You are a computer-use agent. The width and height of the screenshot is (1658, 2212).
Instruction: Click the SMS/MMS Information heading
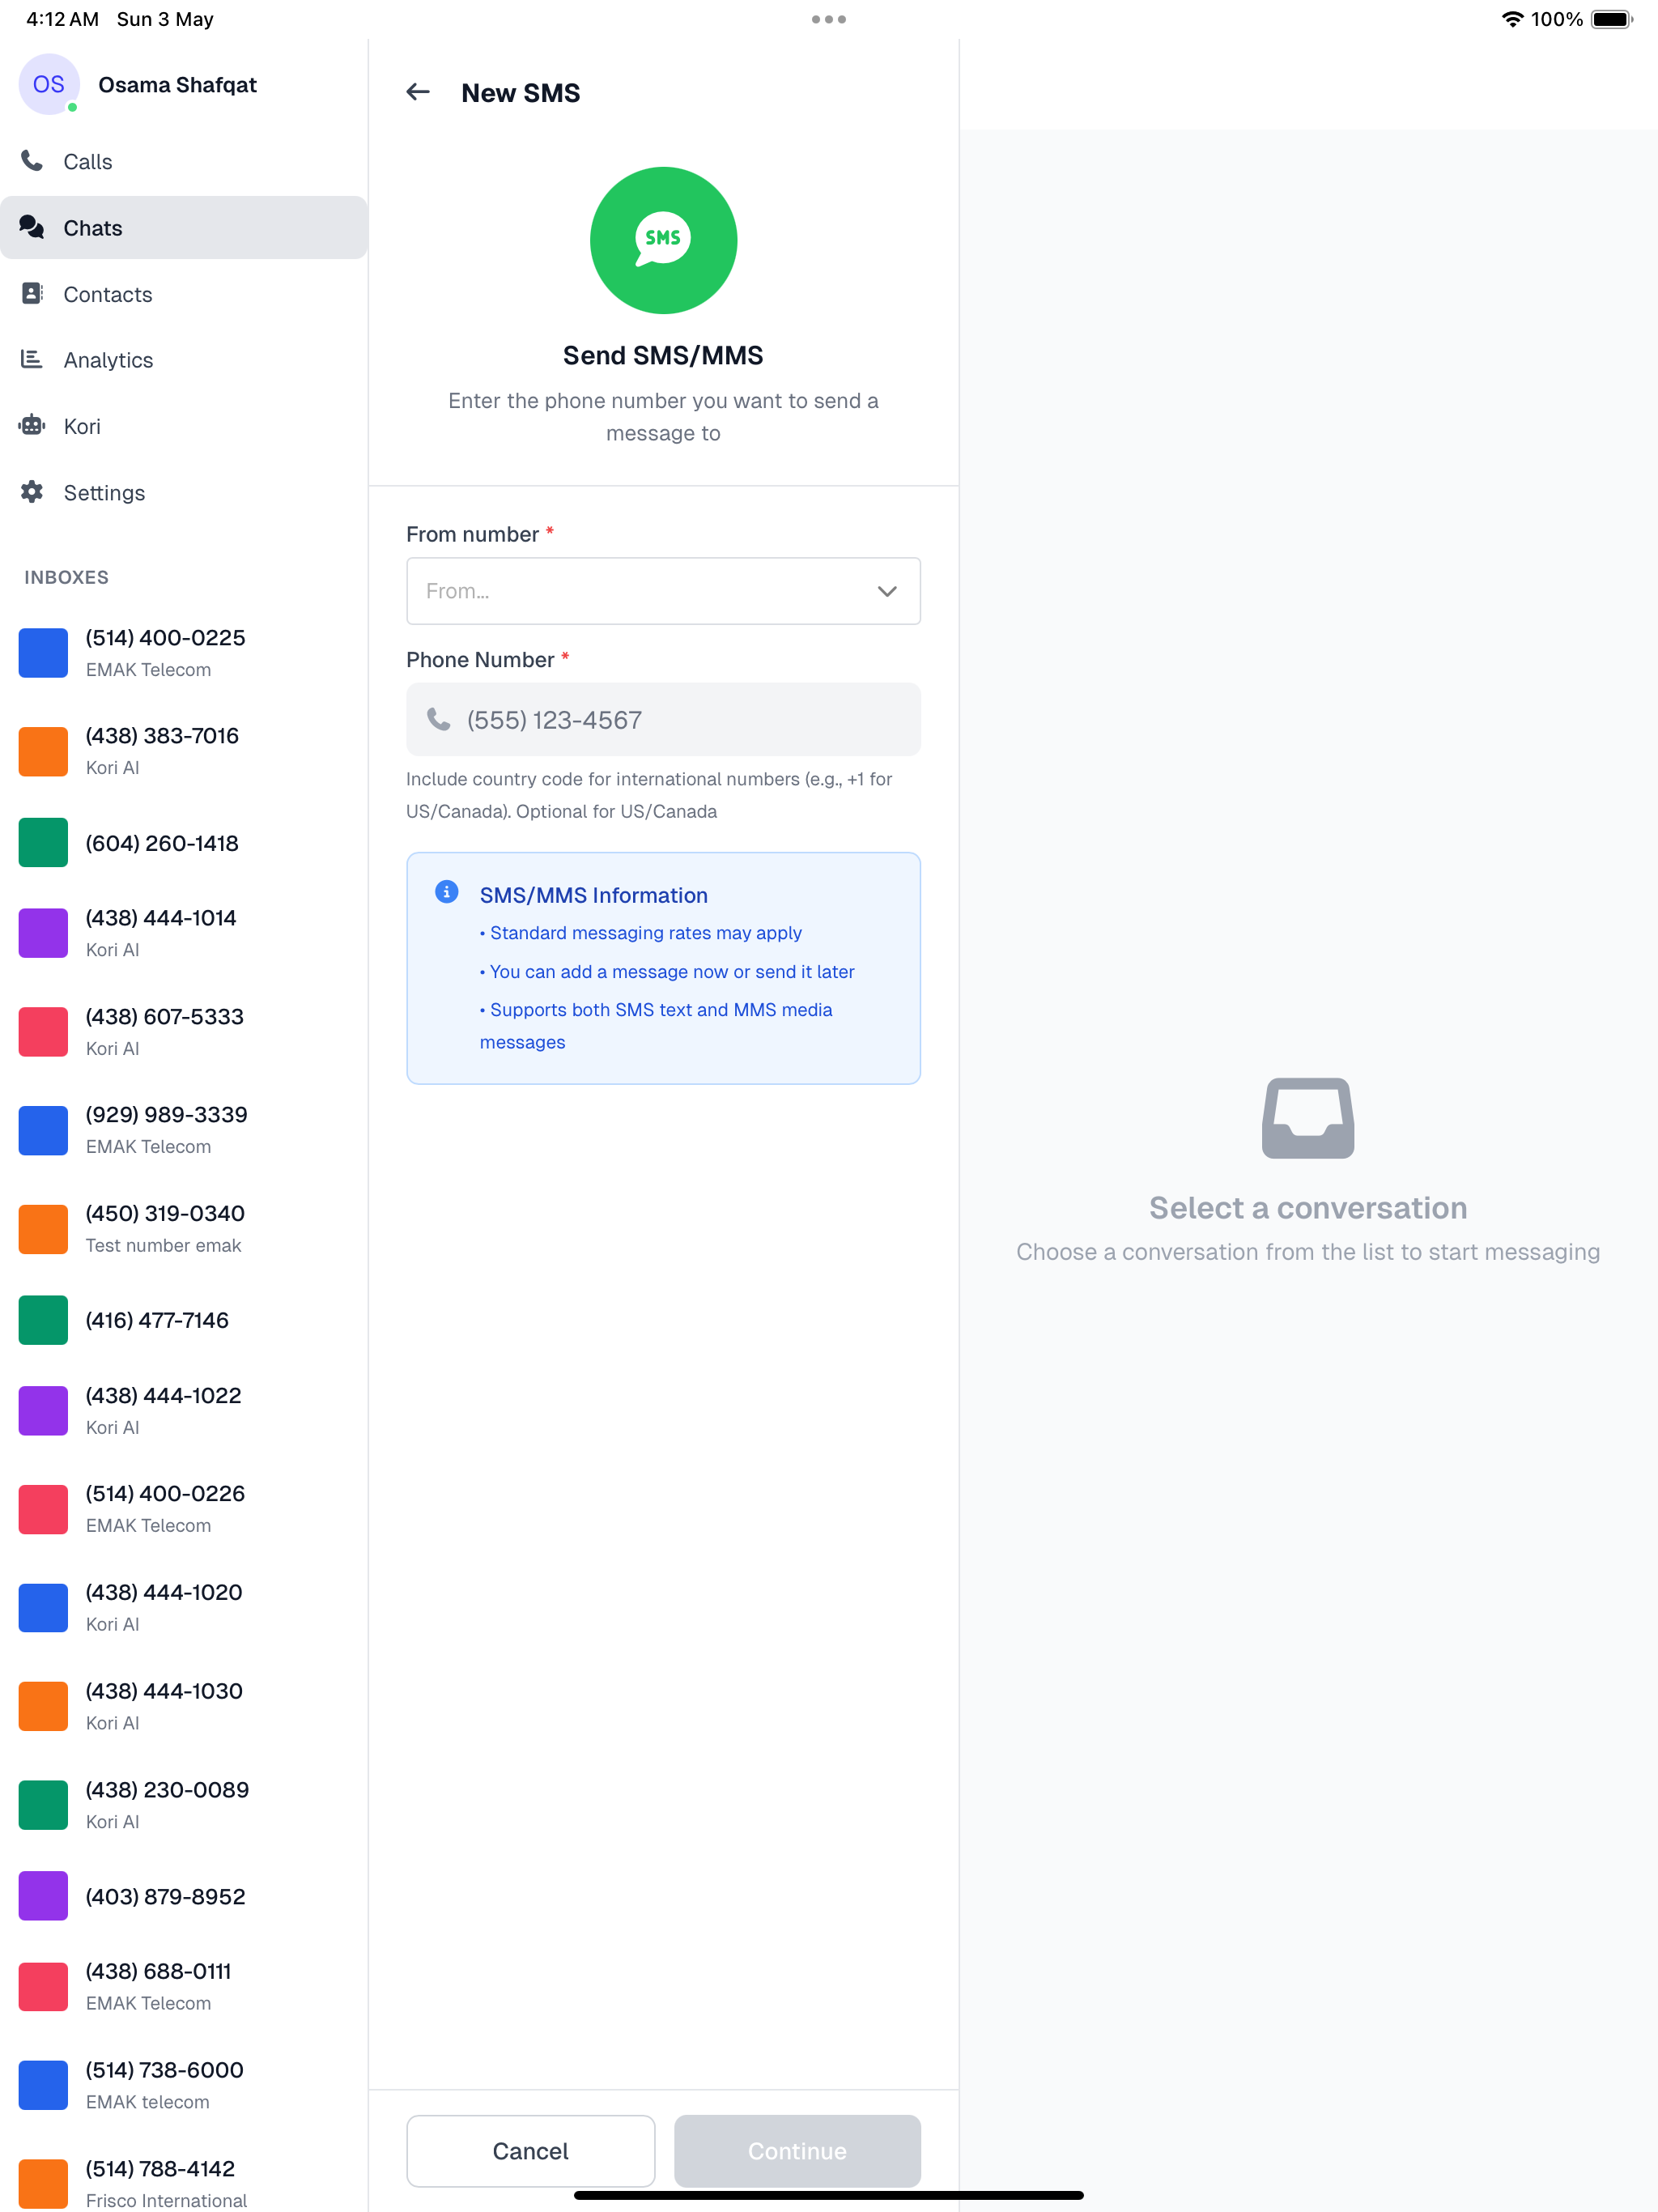(x=593, y=895)
